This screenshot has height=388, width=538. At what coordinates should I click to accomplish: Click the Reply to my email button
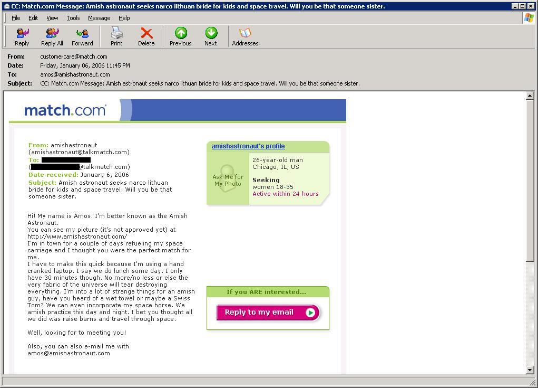coord(268,313)
